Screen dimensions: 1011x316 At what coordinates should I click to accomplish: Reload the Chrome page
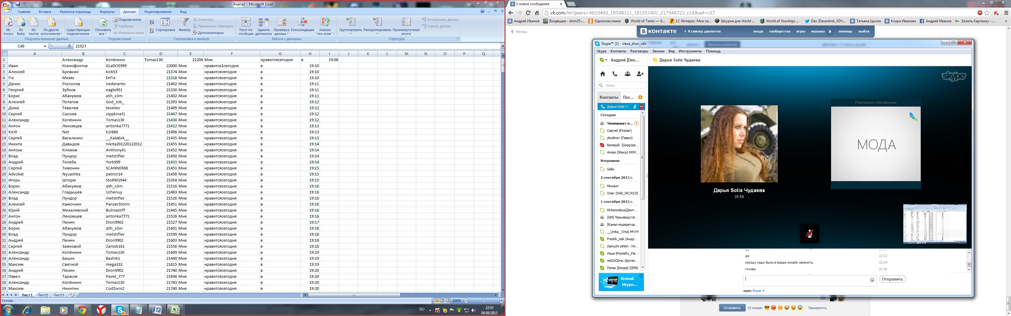(x=528, y=13)
